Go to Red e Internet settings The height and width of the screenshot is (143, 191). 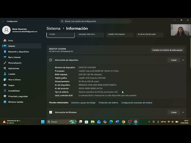pos(22,57)
